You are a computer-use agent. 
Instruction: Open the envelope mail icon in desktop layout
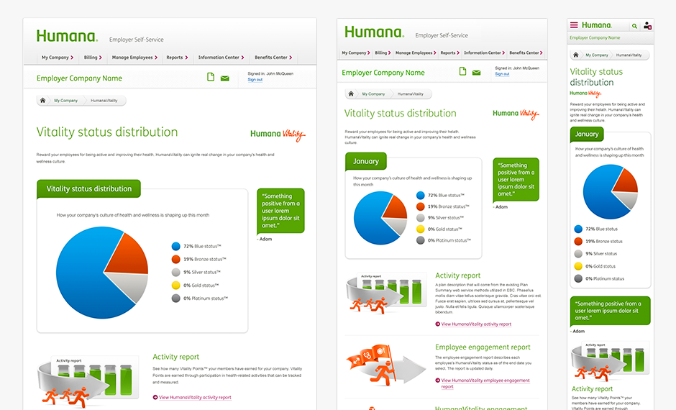tap(225, 78)
